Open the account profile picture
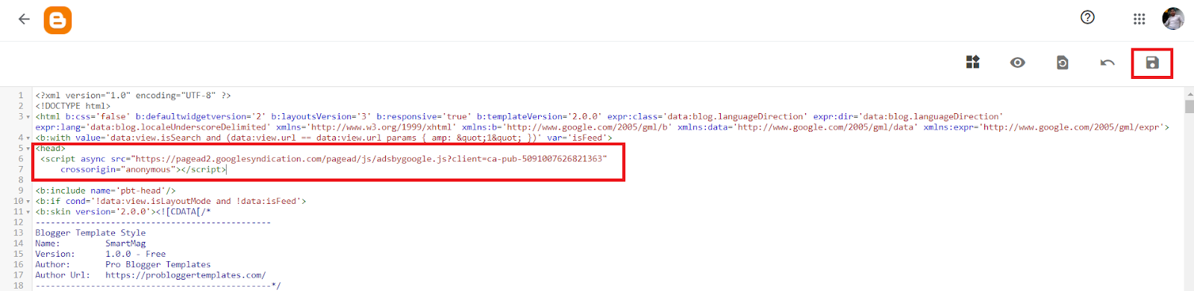Image resolution: width=1194 pixels, height=291 pixels. [1173, 19]
